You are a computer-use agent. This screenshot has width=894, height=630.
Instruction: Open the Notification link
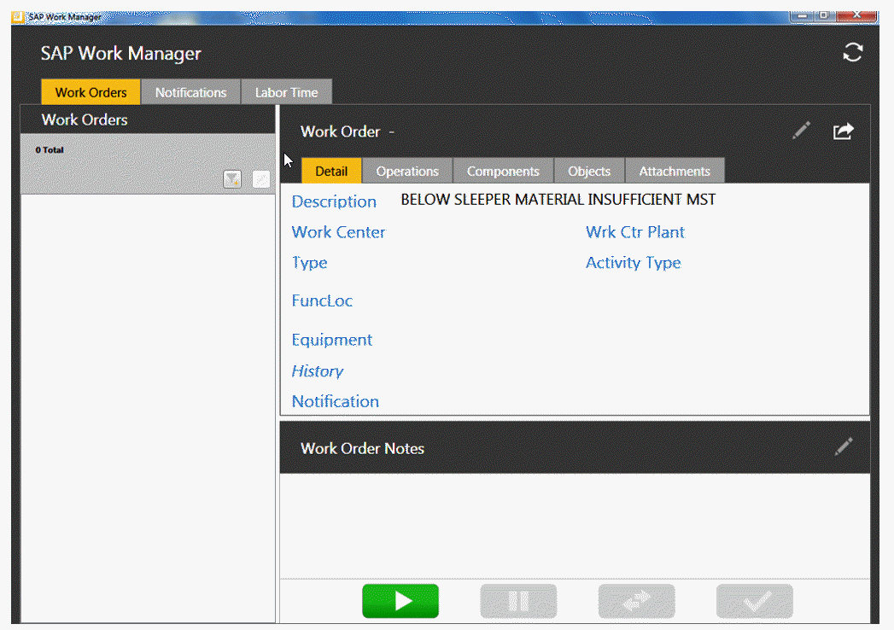tap(336, 401)
